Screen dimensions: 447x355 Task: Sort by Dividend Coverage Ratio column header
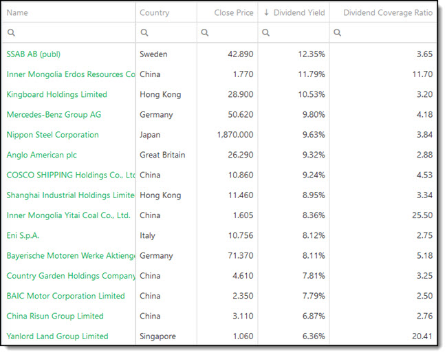(x=388, y=12)
